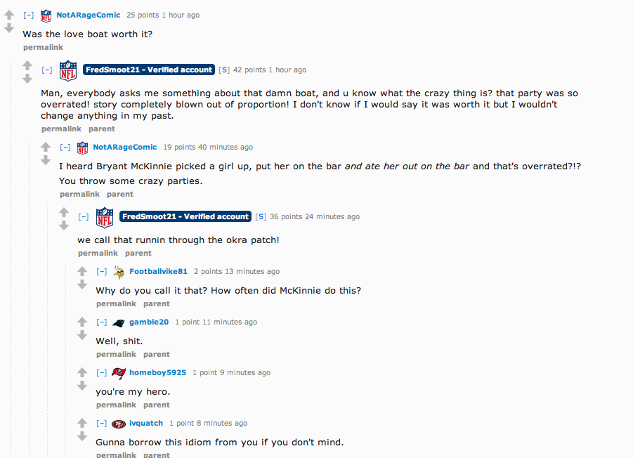Downvote NotARageComic's love boat question
The image size is (633, 458).
(x=9, y=28)
